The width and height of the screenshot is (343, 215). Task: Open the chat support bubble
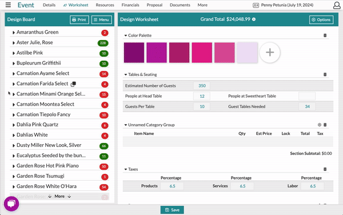[x=11, y=204]
